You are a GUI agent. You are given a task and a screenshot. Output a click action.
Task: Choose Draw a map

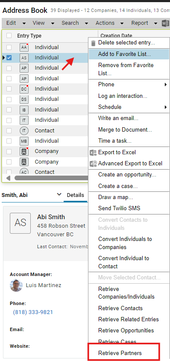click(129, 197)
